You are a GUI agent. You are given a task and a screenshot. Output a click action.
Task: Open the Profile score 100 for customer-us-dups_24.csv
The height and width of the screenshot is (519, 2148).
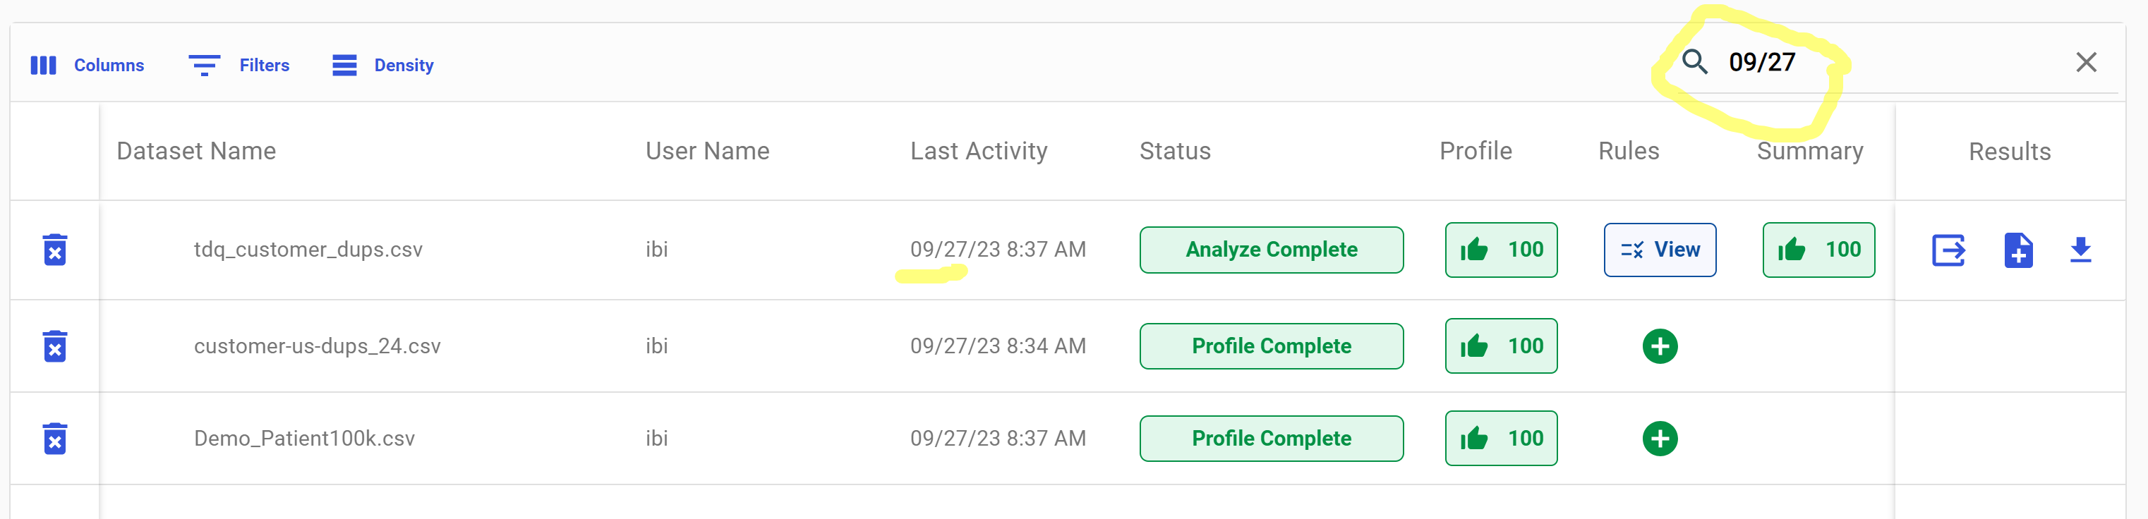click(1500, 346)
